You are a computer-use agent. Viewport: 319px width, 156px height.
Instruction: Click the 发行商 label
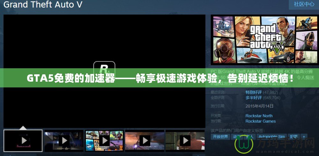pos(217,121)
